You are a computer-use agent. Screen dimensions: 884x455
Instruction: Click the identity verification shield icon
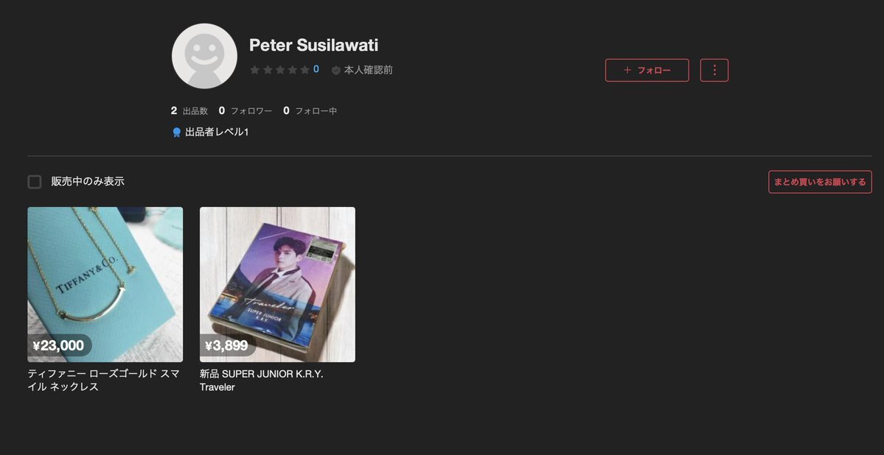pyautogui.click(x=336, y=71)
